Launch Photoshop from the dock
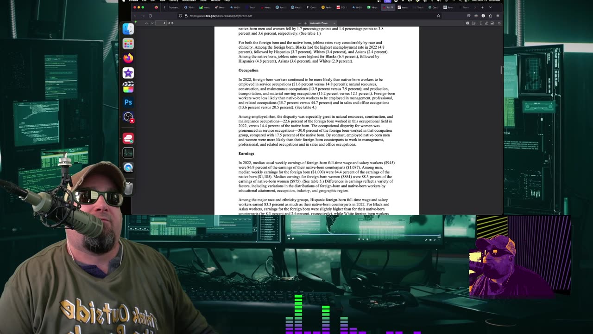The height and width of the screenshot is (334, 593). 128,102
